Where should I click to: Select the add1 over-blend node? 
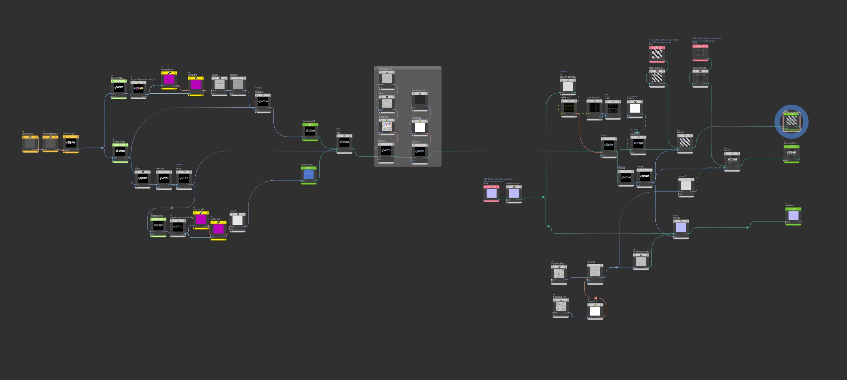click(344, 144)
